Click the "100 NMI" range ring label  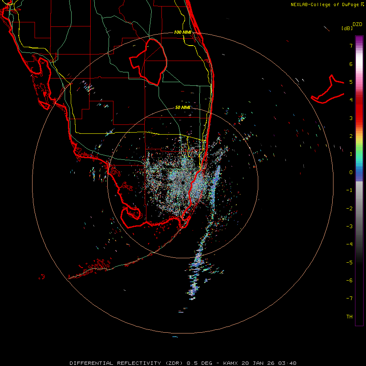point(183,32)
